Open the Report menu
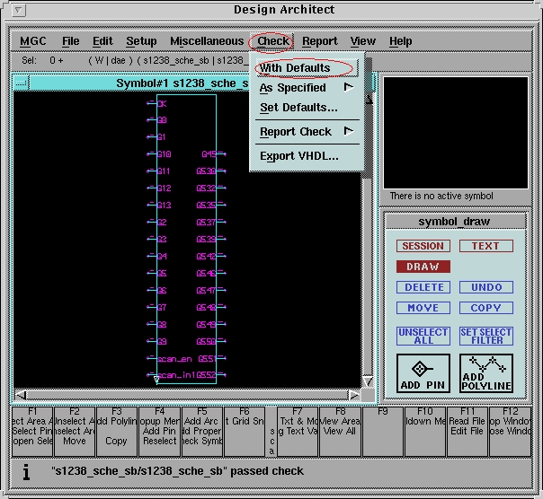Screen dimensions: 543x499 pos(319,41)
